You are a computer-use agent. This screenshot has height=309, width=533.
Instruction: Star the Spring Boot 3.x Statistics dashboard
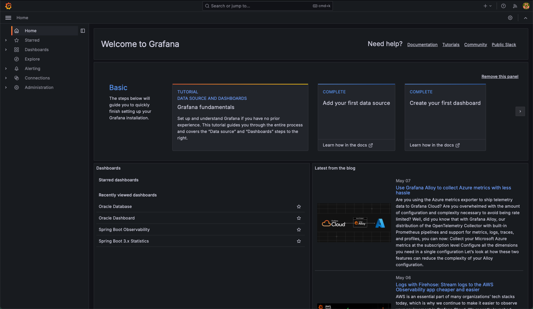299,241
